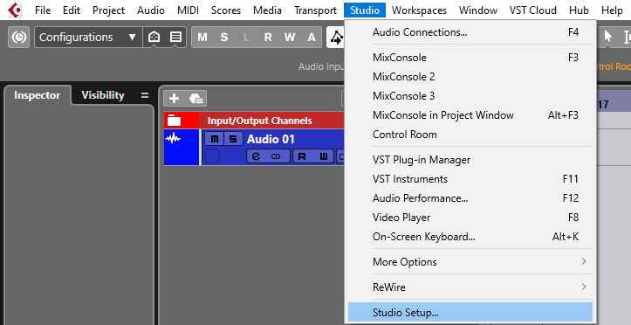Open the MIDI menu
The image size is (631, 325).
(188, 10)
